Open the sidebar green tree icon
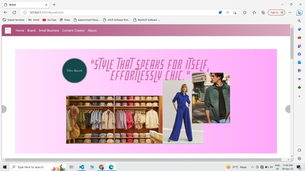Image resolution: width=305 pixels, height=171 pixels. (x=299, y=87)
